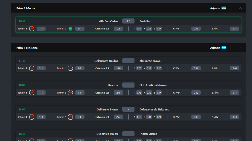
Task: Click the Tahmin 2 percentage circle for Defensores Unidos
Action: [71, 68]
